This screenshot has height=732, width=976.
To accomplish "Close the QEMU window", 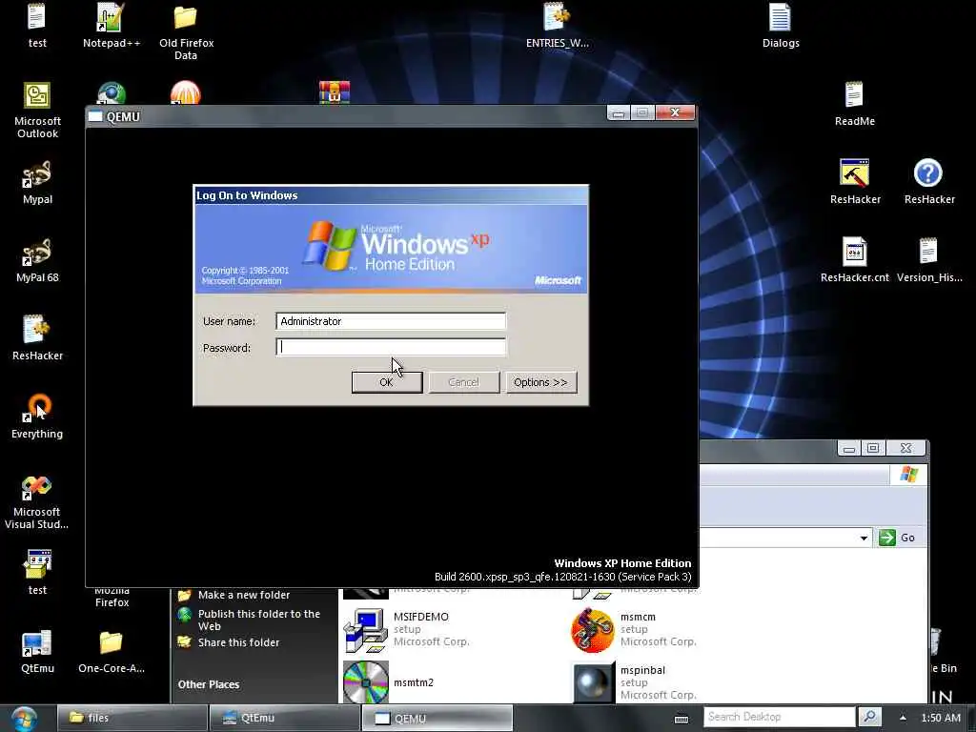I will (x=675, y=112).
